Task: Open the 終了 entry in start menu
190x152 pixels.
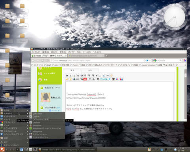Action: tap(15, 142)
